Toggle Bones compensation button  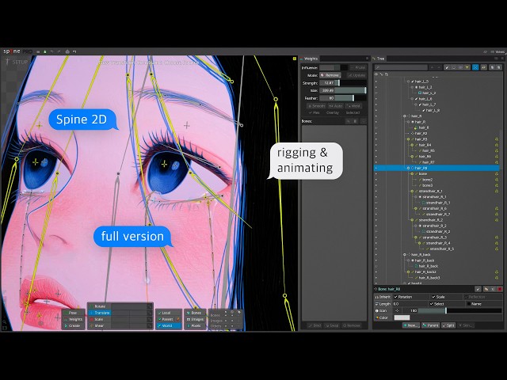[195, 313]
